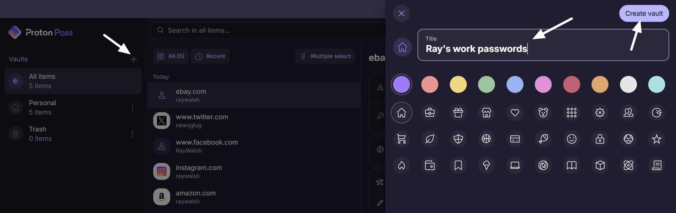Screen dimensions: 676x213
Task: Choose the smiley face vault icon
Action: (572, 139)
